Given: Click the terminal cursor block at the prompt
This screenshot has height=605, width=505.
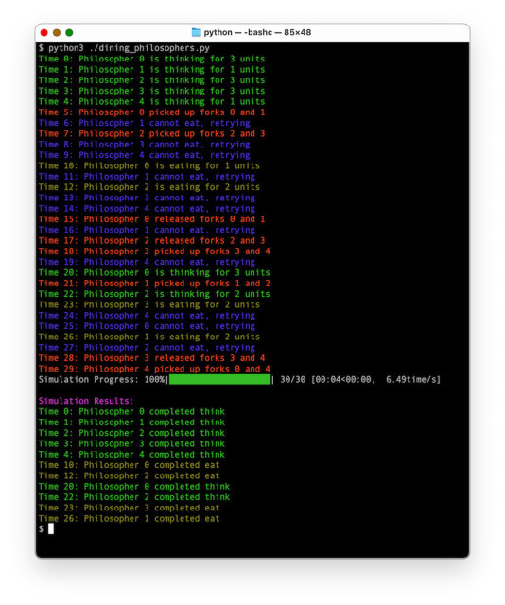Looking at the screenshot, I should [51, 529].
